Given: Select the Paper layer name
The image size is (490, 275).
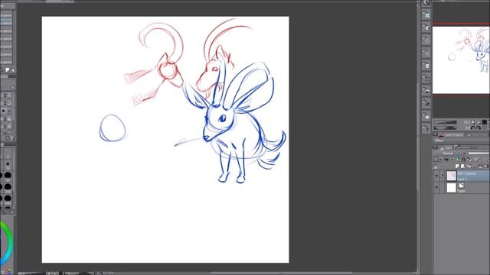Looking at the screenshot, I should (462, 190).
